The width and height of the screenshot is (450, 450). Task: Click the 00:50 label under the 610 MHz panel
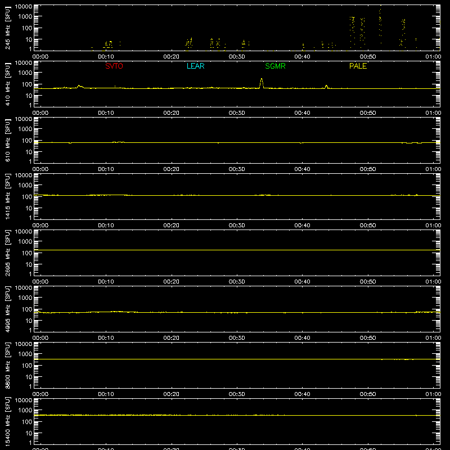click(x=368, y=169)
